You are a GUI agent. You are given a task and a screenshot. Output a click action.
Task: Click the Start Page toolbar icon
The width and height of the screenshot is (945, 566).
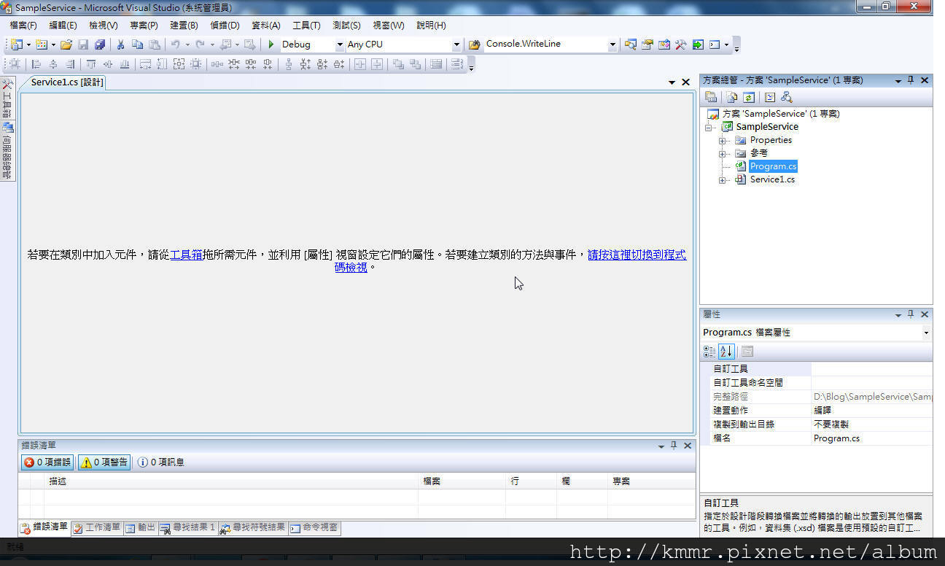[x=698, y=44]
